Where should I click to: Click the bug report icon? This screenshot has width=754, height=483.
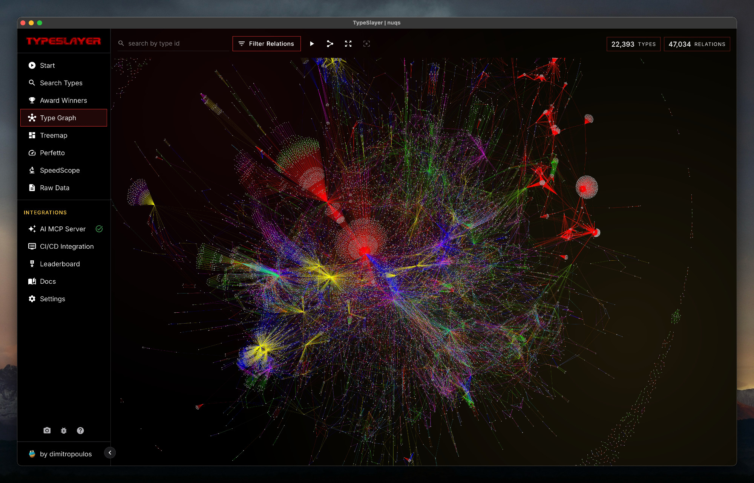64,430
